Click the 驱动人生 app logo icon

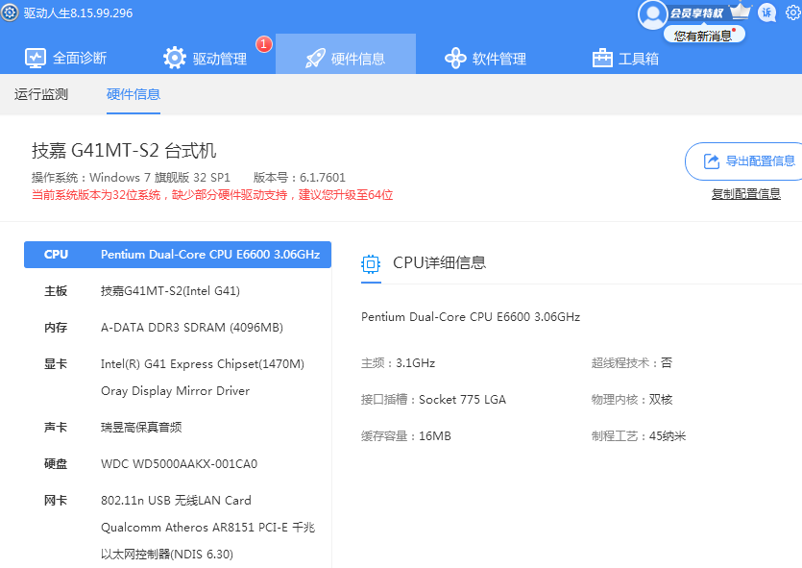(10, 12)
